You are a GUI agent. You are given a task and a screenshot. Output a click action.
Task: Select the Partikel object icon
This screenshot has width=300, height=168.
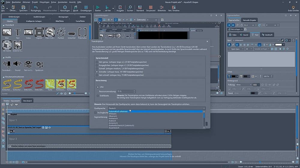click(61, 32)
